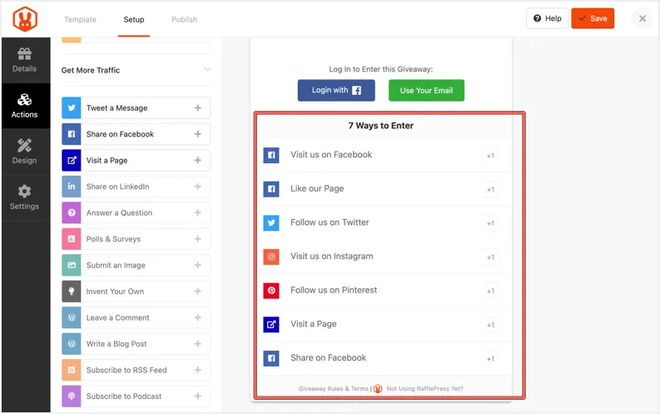The image size is (660, 414).
Task: Click the Subscribe to Podcast icon
Action: (72, 397)
